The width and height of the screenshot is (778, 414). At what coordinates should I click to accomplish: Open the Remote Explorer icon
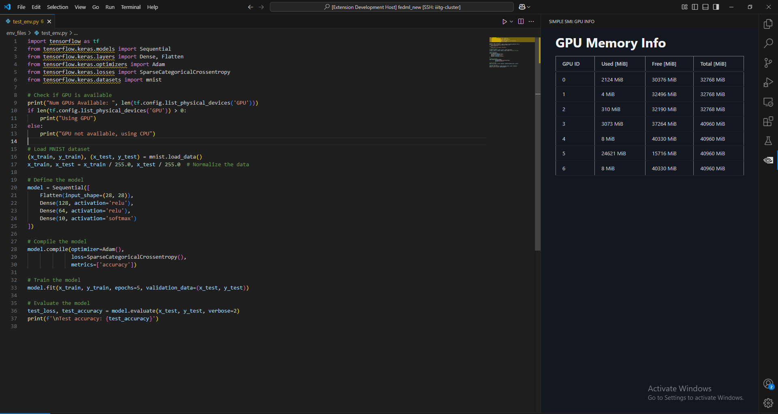pos(768,102)
